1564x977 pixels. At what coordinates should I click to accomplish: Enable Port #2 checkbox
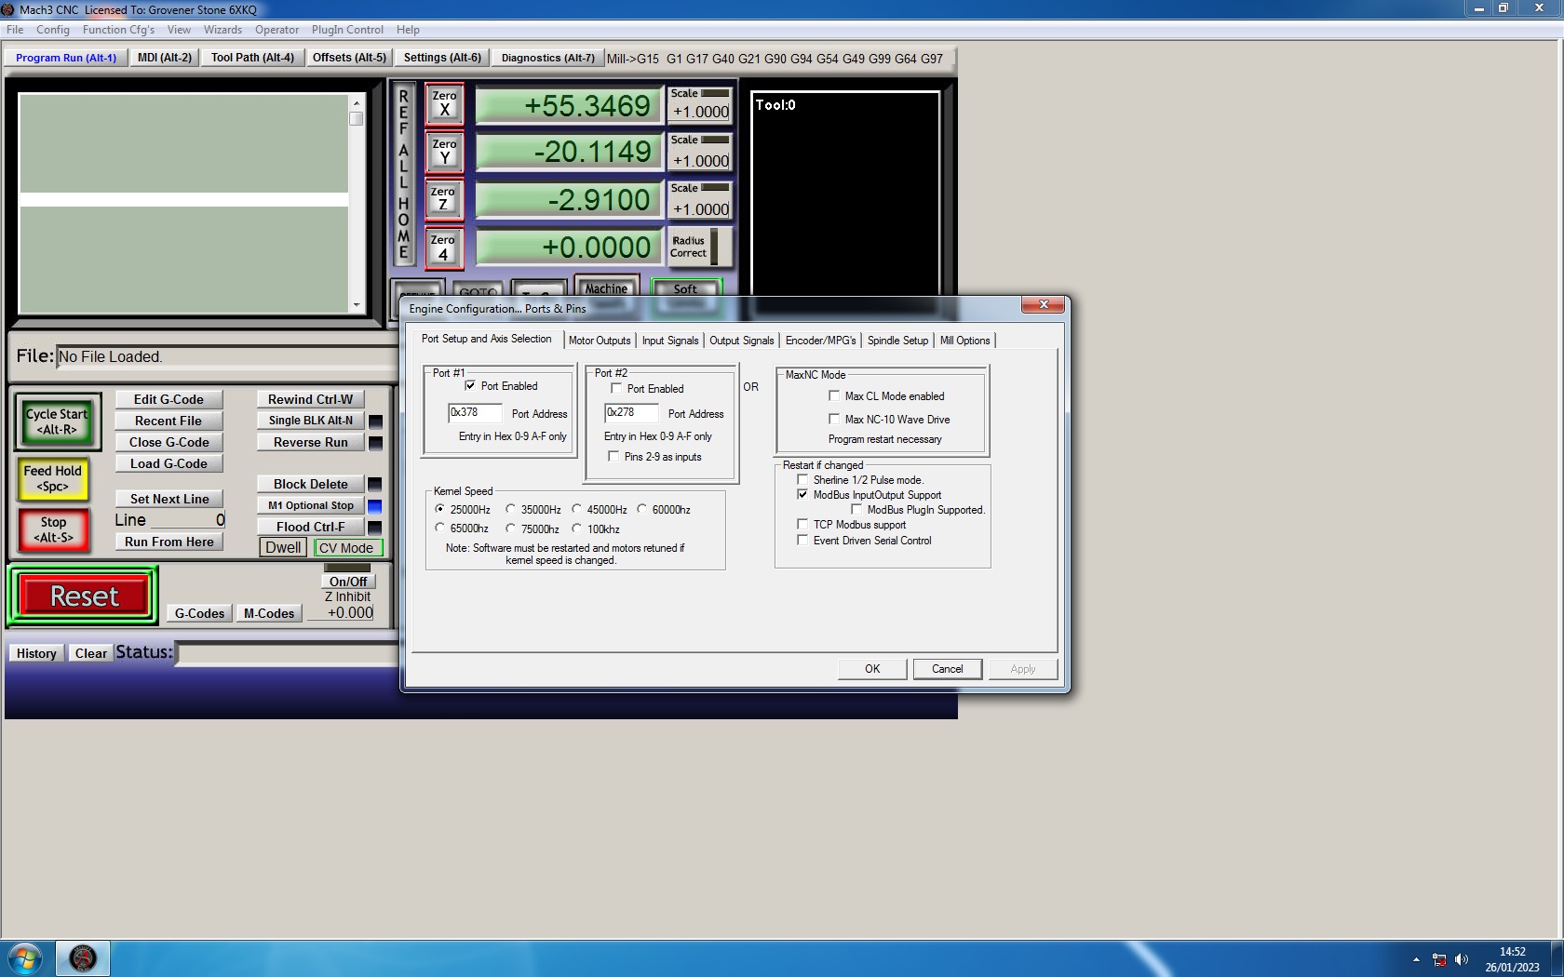coord(616,388)
